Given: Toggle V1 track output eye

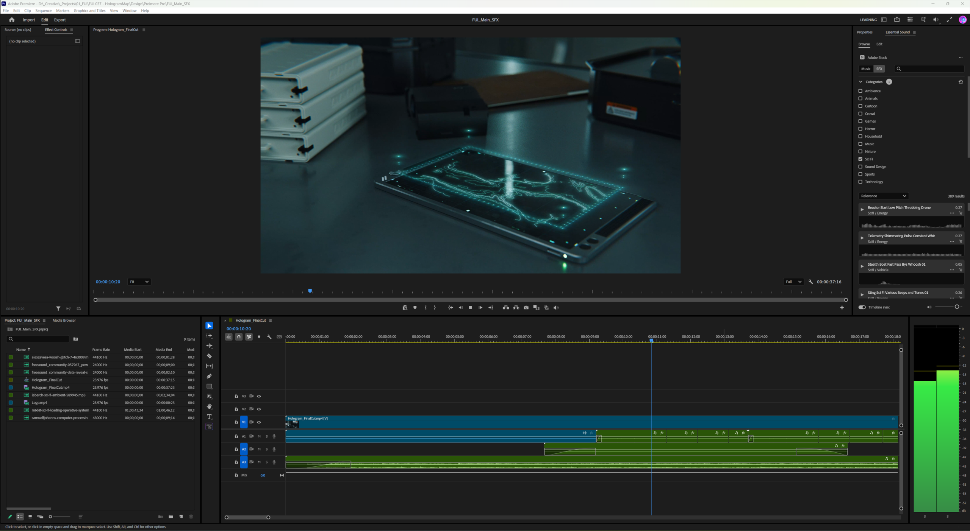Looking at the screenshot, I should point(259,422).
